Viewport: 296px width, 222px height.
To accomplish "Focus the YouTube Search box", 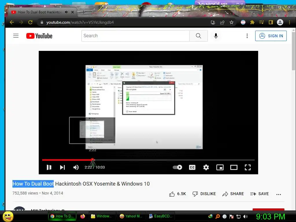I will tap(135, 36).
